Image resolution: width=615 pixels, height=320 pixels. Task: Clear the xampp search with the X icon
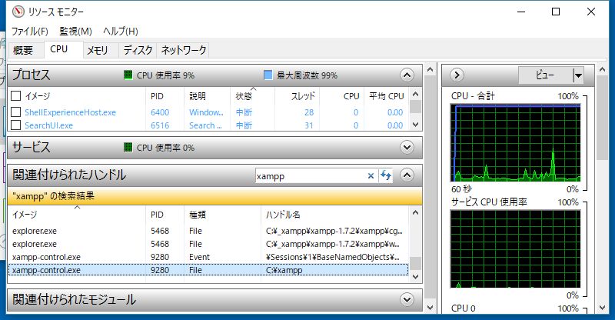371,176
